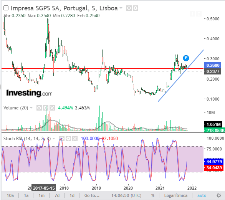This screenshot has height=200, width=225.
Task: Click the 2019 year label on time axis
Action: [x=96, y=188]
